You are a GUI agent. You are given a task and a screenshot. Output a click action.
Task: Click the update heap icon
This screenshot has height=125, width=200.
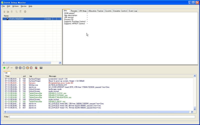pyautogui.click(x=8, y=12)
